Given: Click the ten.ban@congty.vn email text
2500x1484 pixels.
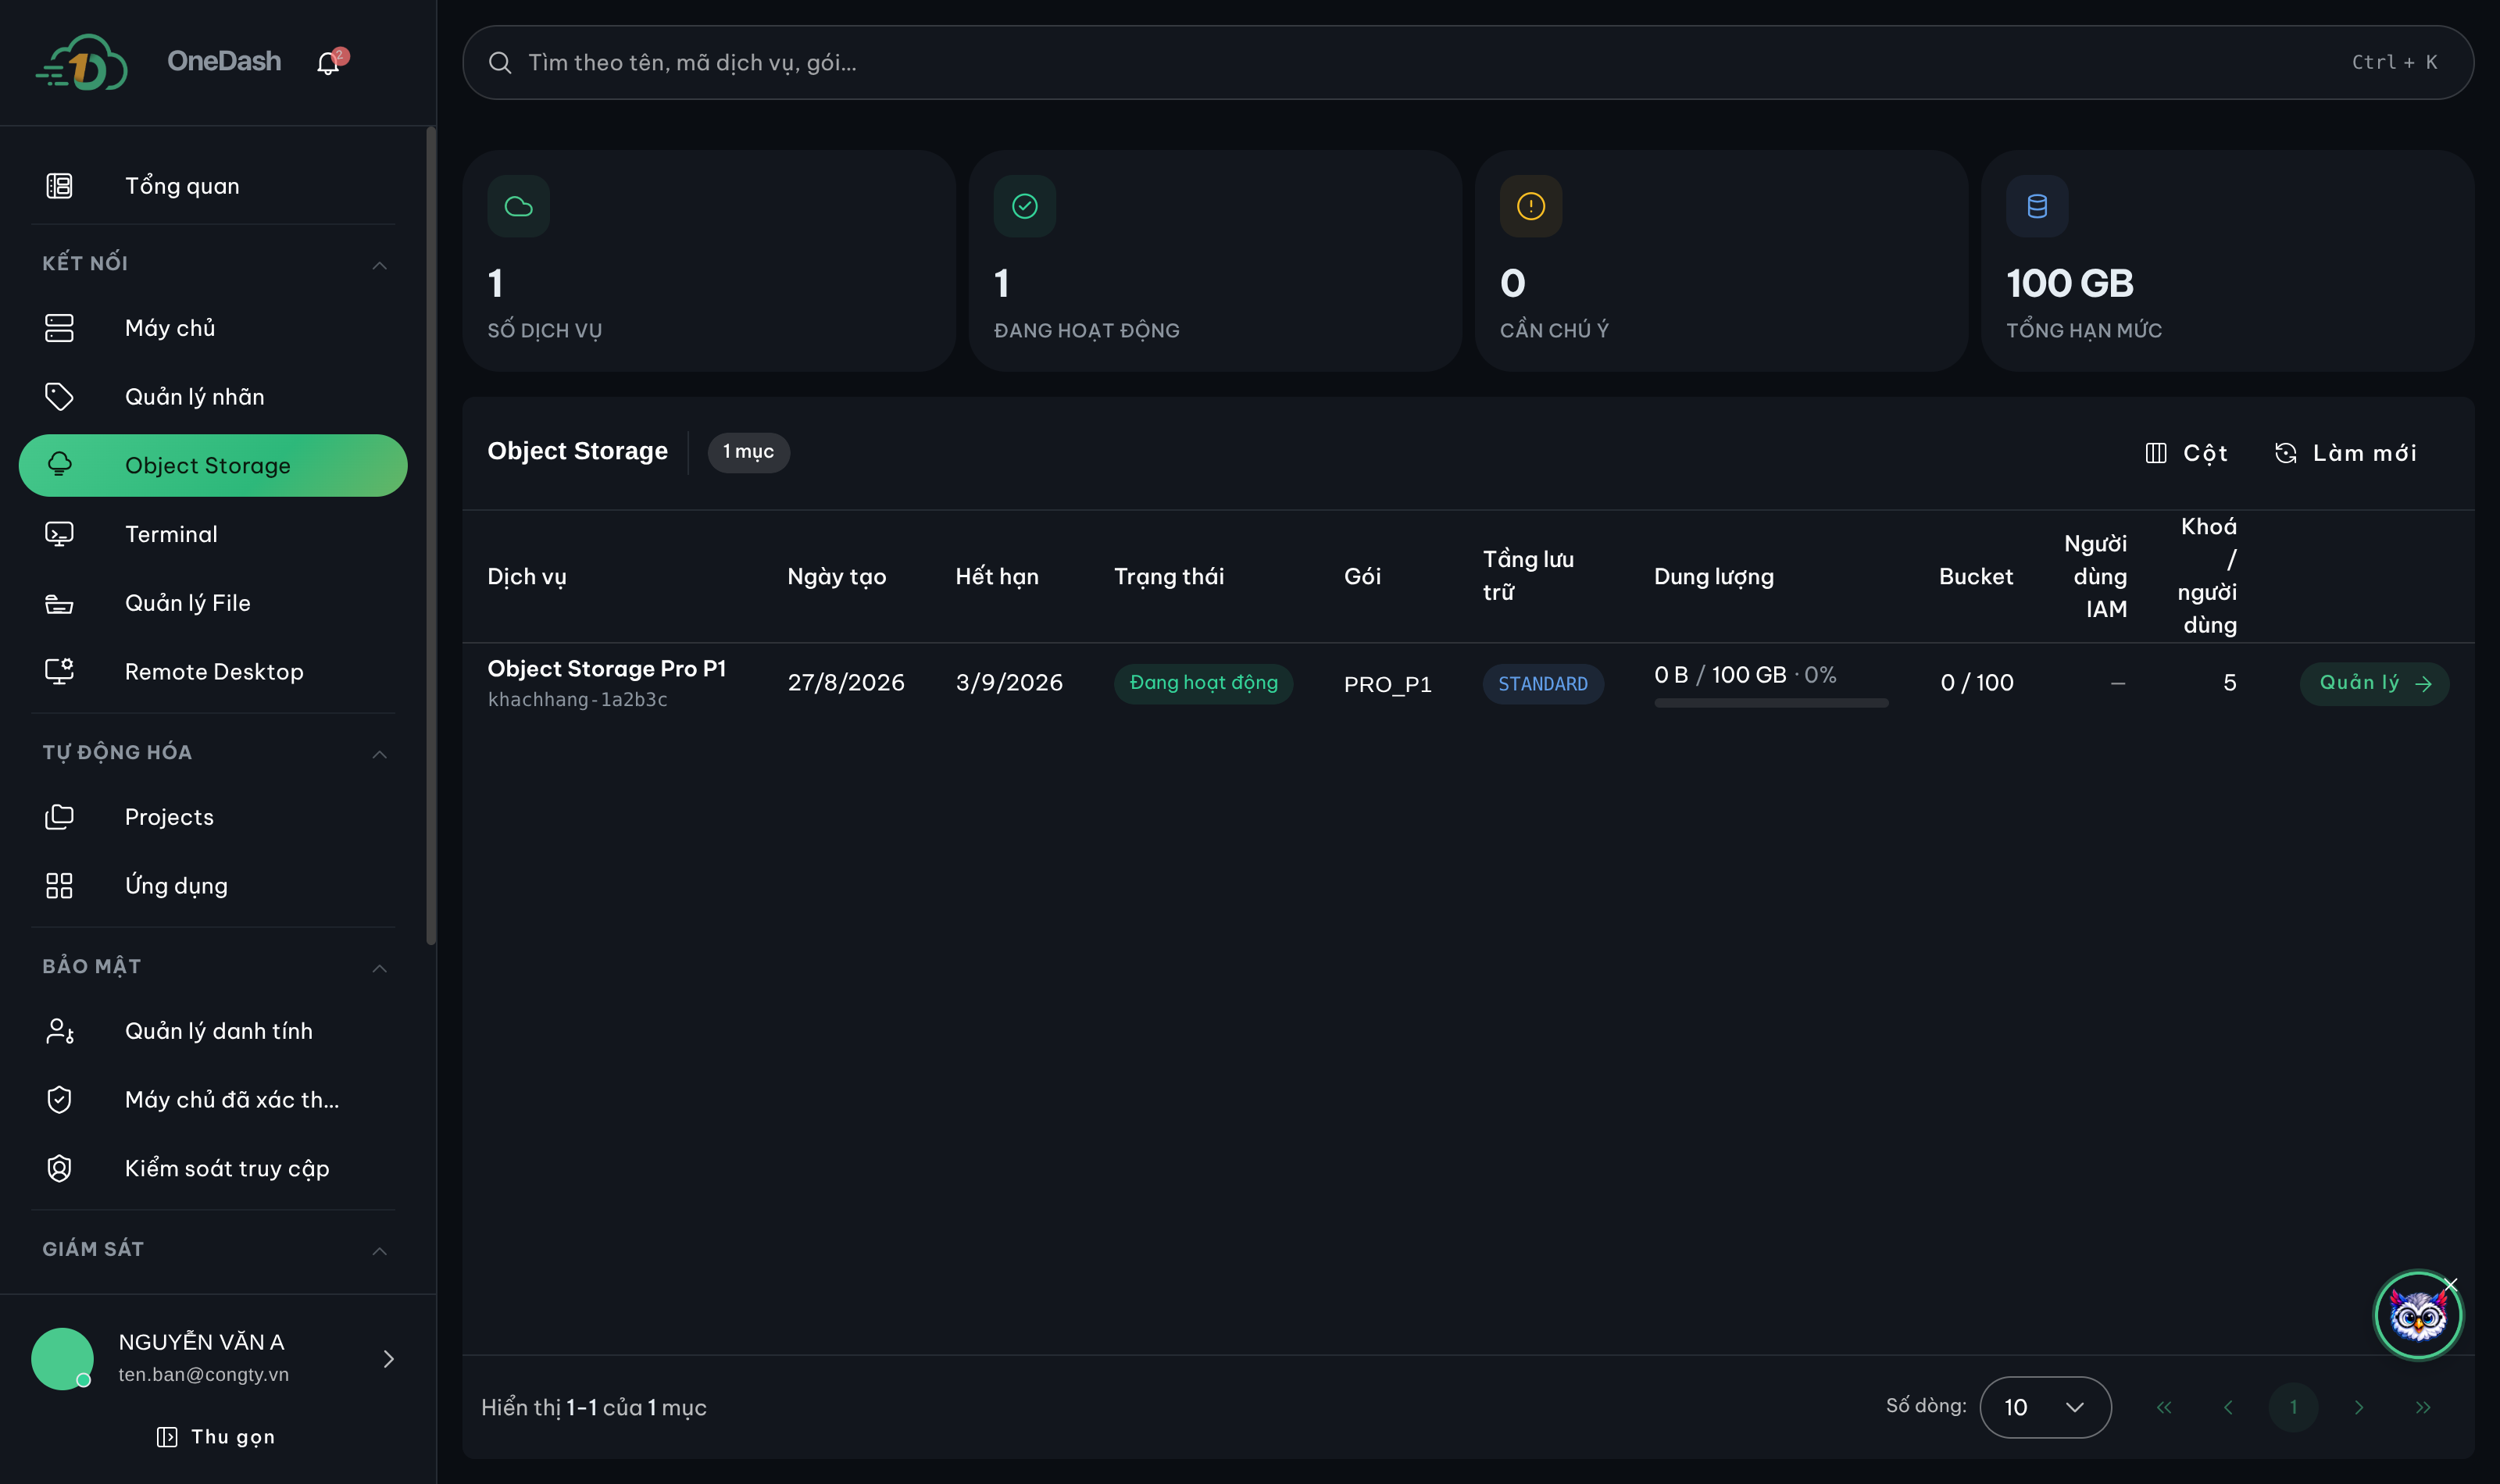Looking at the screenshot, I should (x=203, y=1375).
